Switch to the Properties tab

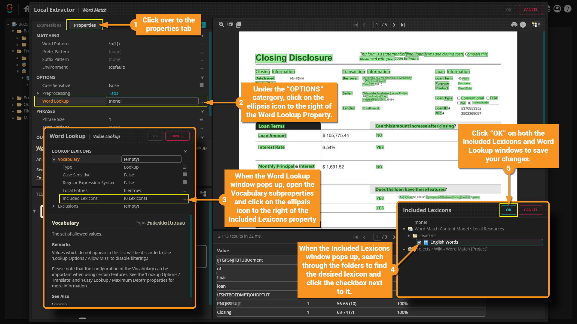[x=85, y=25]
